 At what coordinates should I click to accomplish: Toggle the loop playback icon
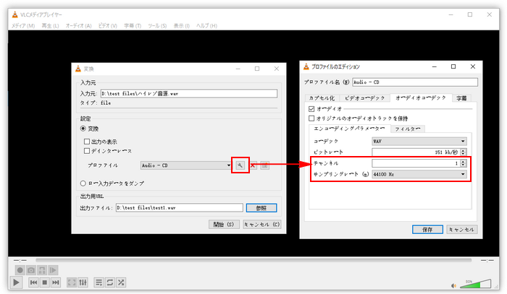tap(110, 282)
